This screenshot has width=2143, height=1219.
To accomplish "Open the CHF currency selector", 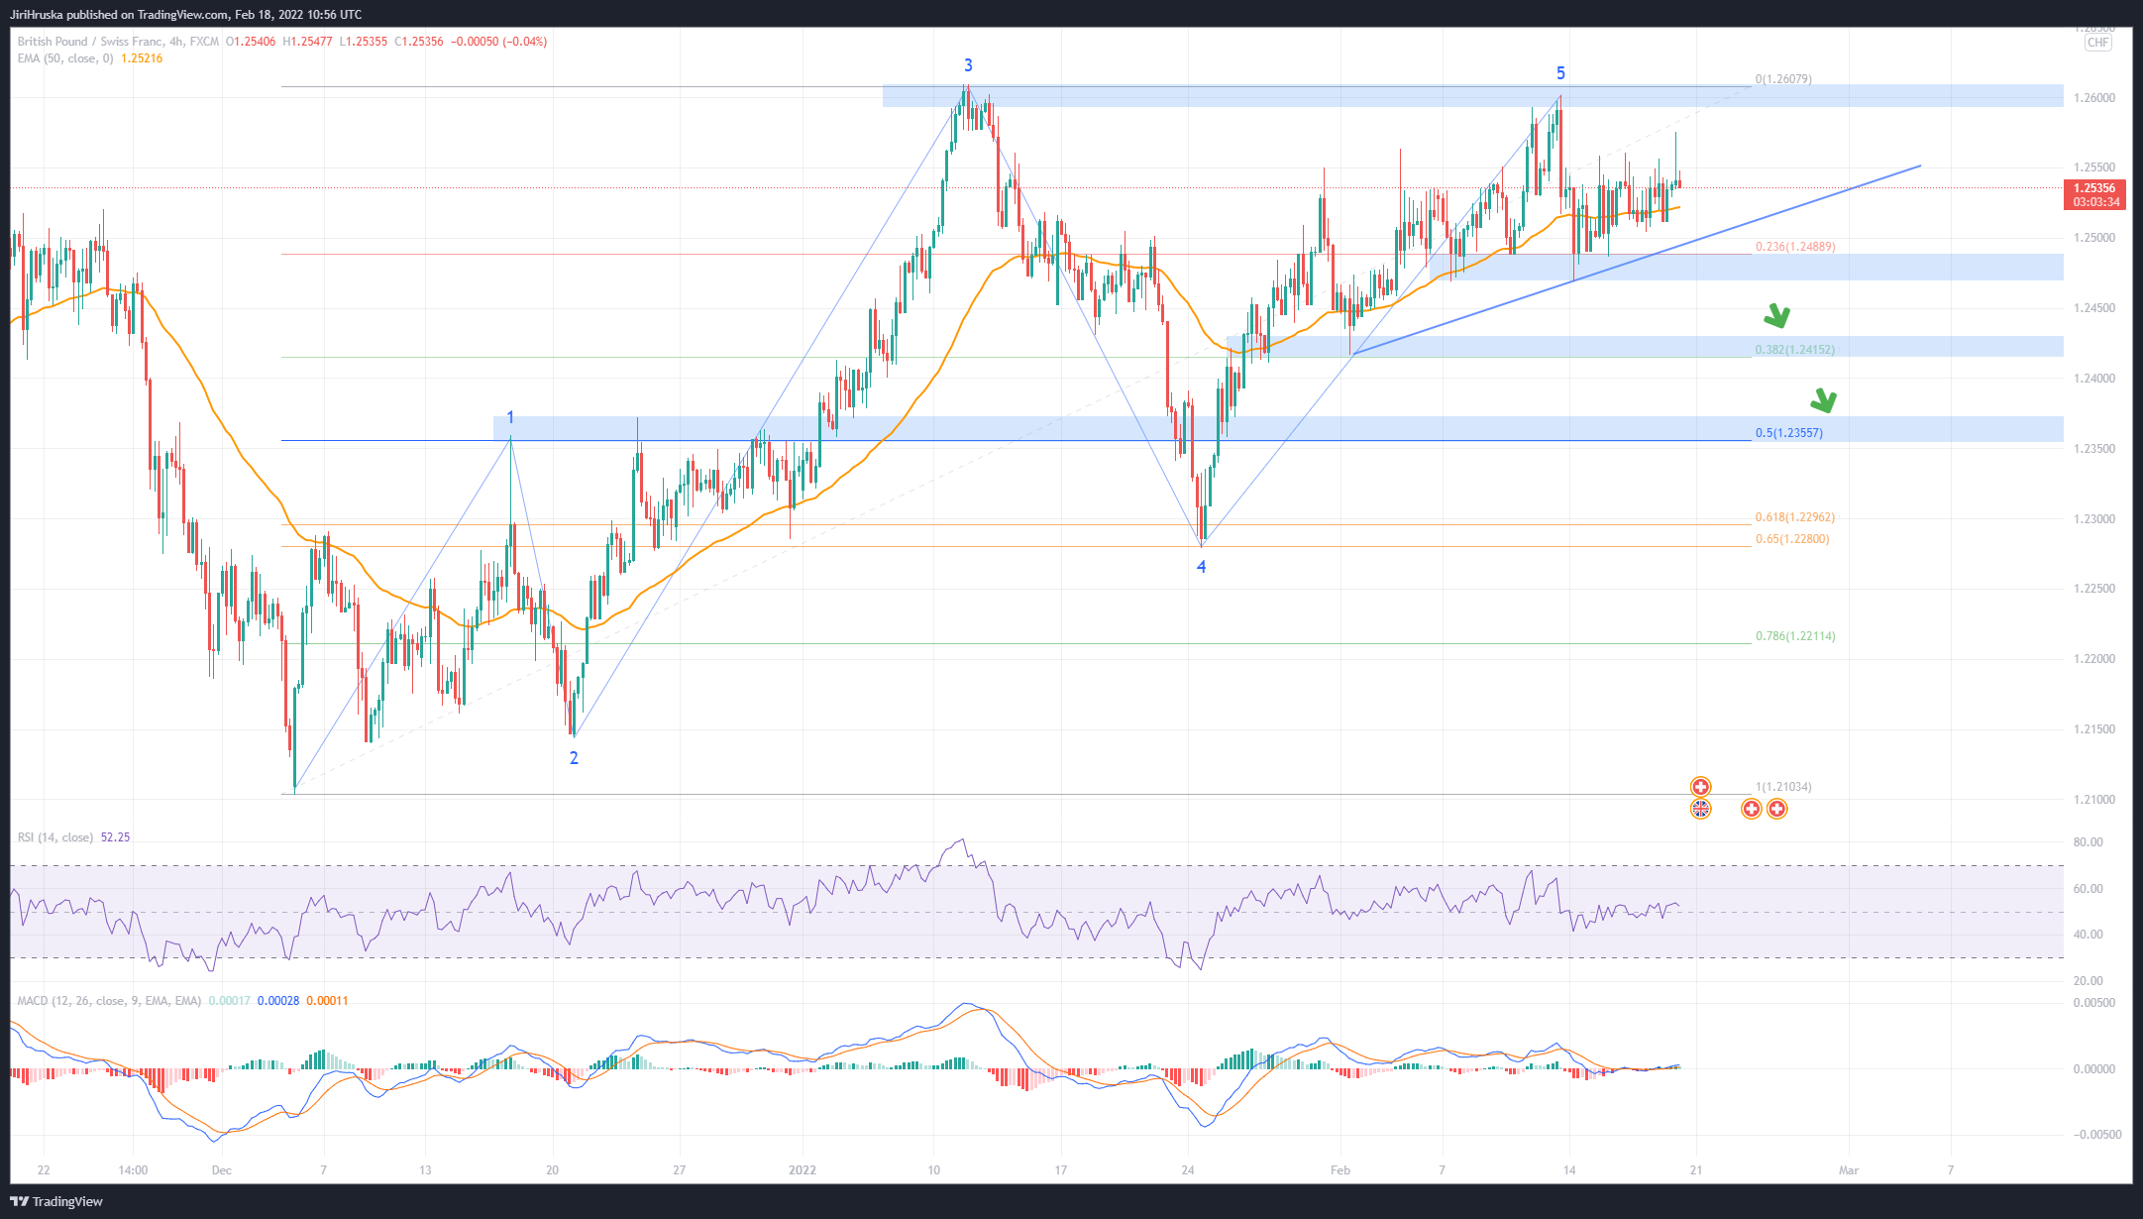I will [2097, 42].
